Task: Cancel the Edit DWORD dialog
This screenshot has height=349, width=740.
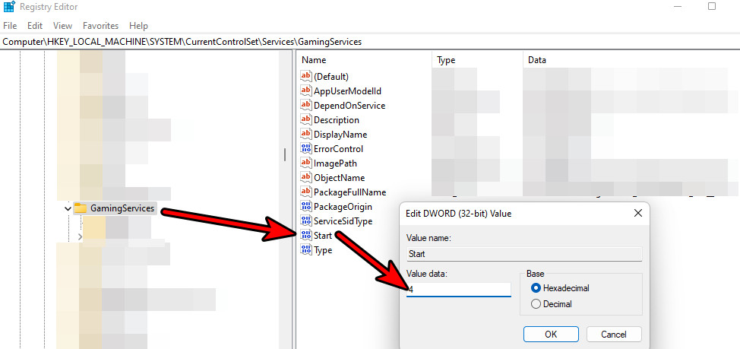Action: (x=614, y=335)
